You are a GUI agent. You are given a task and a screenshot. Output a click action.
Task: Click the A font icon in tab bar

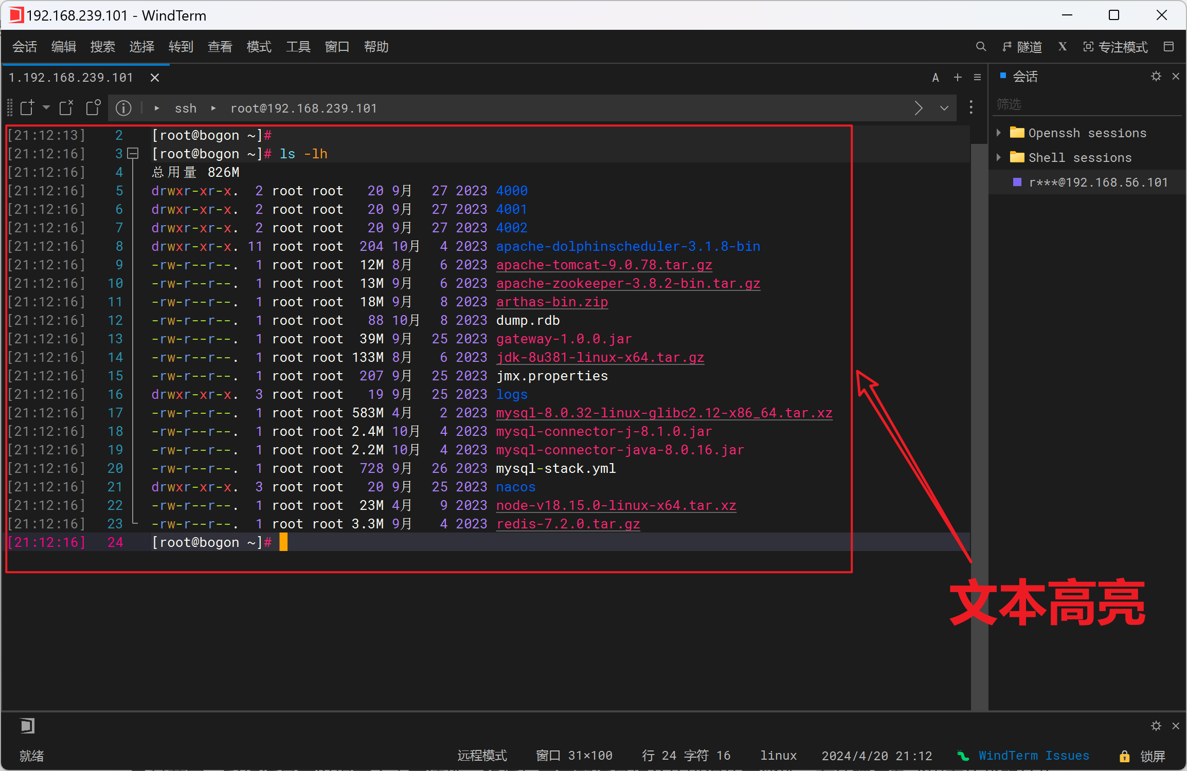click(936, 78)
